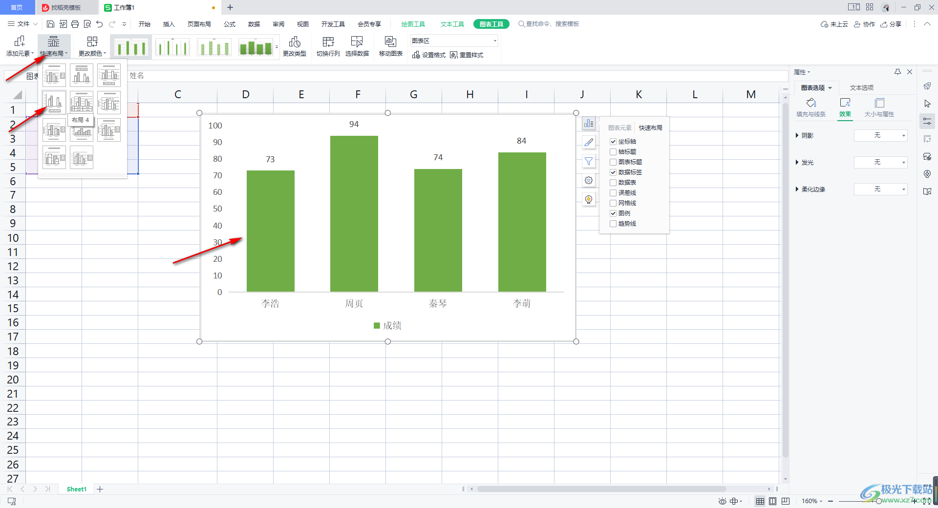
Task: Toggle Data table (数据表) checkbox
Action: [x=613, y=183]
